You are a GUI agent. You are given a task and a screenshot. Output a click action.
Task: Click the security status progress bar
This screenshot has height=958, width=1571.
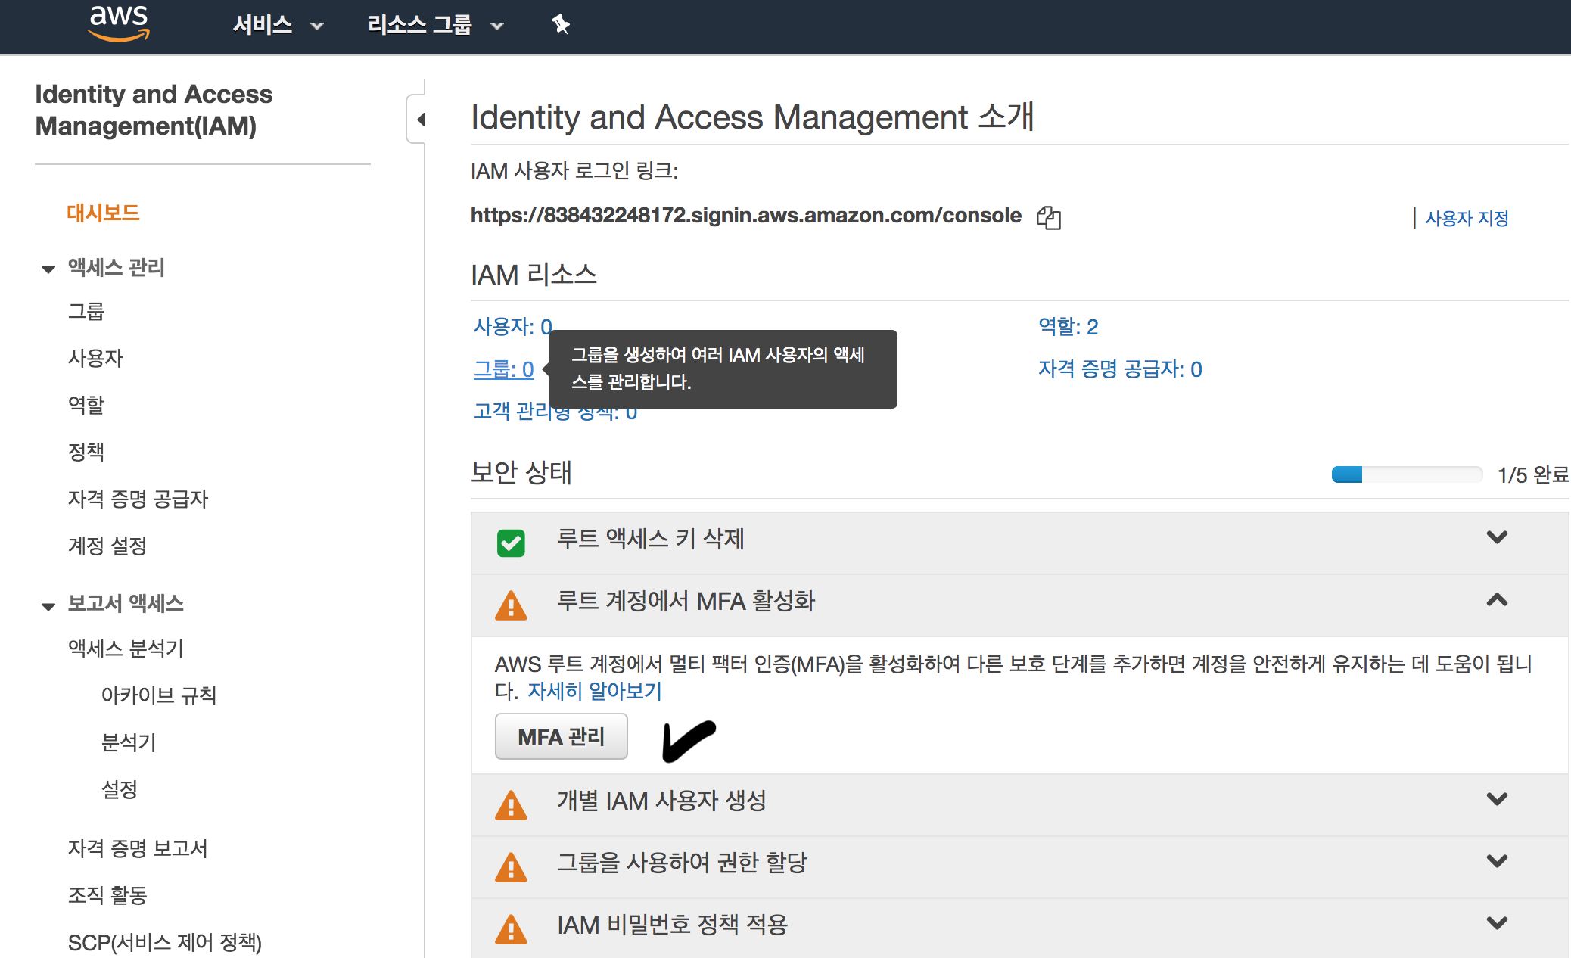pos(1406,474)
